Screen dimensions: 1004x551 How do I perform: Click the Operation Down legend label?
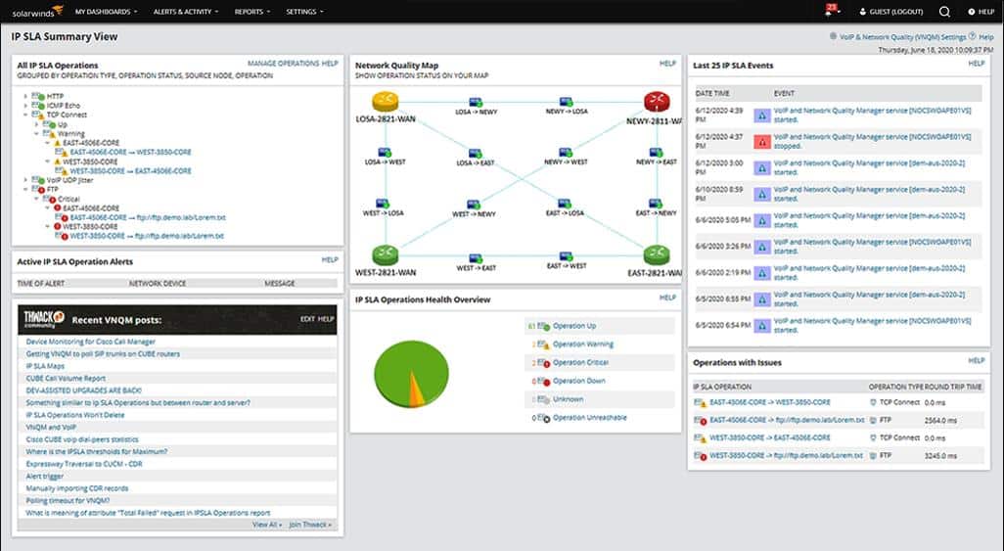click(x=579, y=381)
